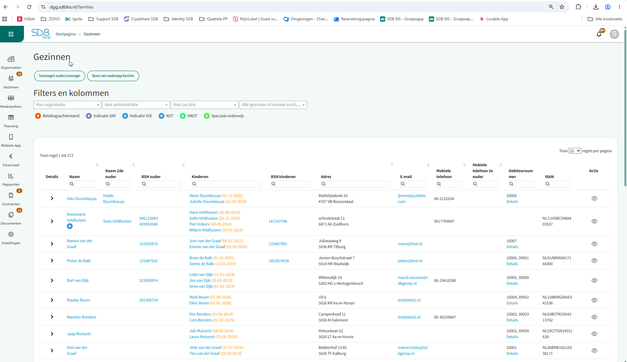Open browser downloads

(596, 7)
